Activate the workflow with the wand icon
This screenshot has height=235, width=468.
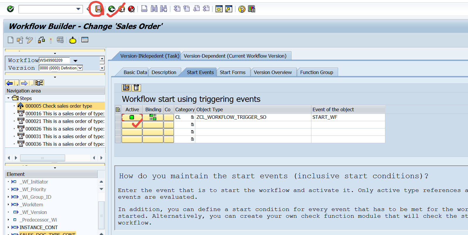51,40
